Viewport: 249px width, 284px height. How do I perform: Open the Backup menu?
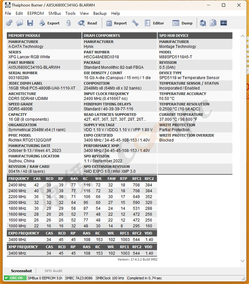[x=100, y=13]
